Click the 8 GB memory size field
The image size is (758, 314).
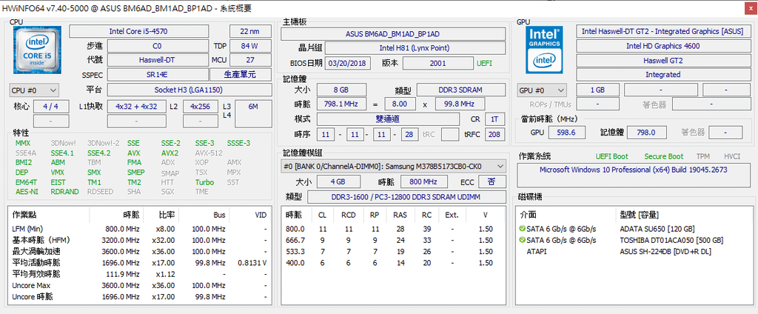point(341,90)
